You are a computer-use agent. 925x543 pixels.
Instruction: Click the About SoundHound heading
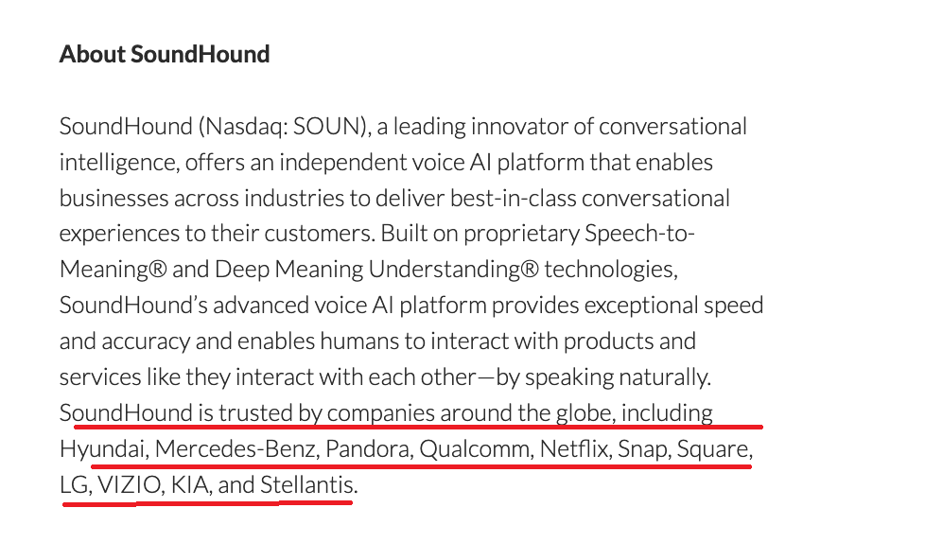165,54
